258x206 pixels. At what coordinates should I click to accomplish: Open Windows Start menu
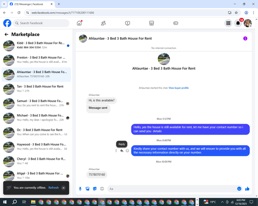5,202
